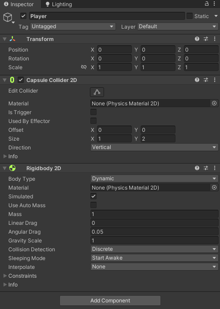Open Transform help reference icon

tap(197, 39)
